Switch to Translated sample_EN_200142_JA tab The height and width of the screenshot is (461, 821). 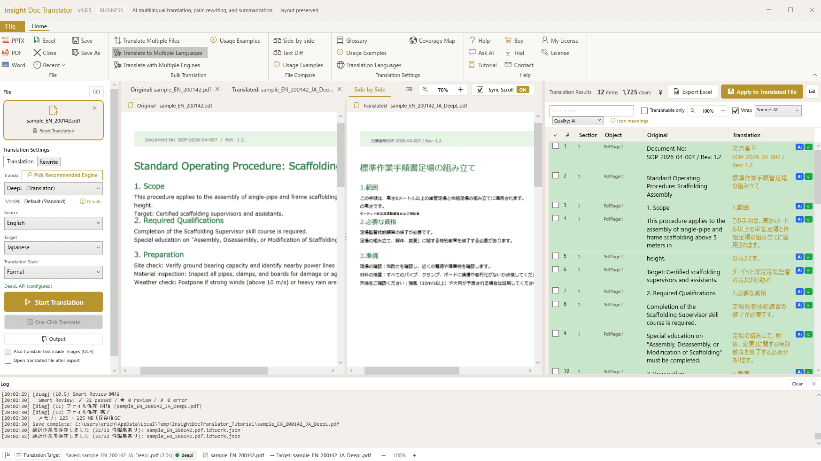(283, 89)
